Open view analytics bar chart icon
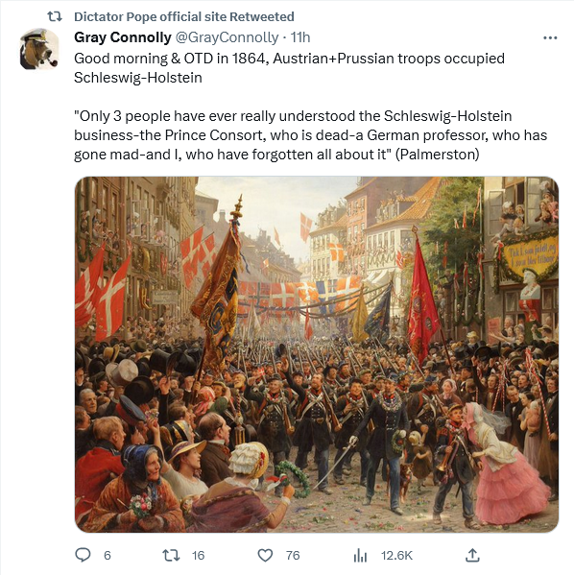The width and height of the screenshot is (574, 575). coord(360,555)
